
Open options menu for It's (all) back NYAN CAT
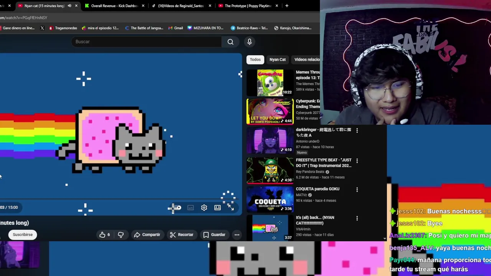(x=357, y=218)
